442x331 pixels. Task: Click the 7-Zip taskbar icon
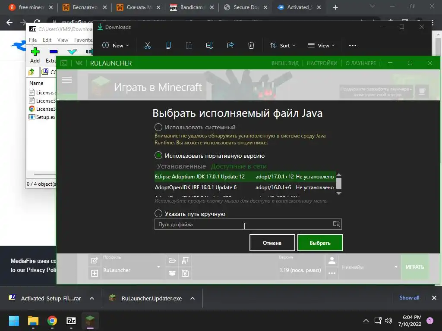(71, 321)
